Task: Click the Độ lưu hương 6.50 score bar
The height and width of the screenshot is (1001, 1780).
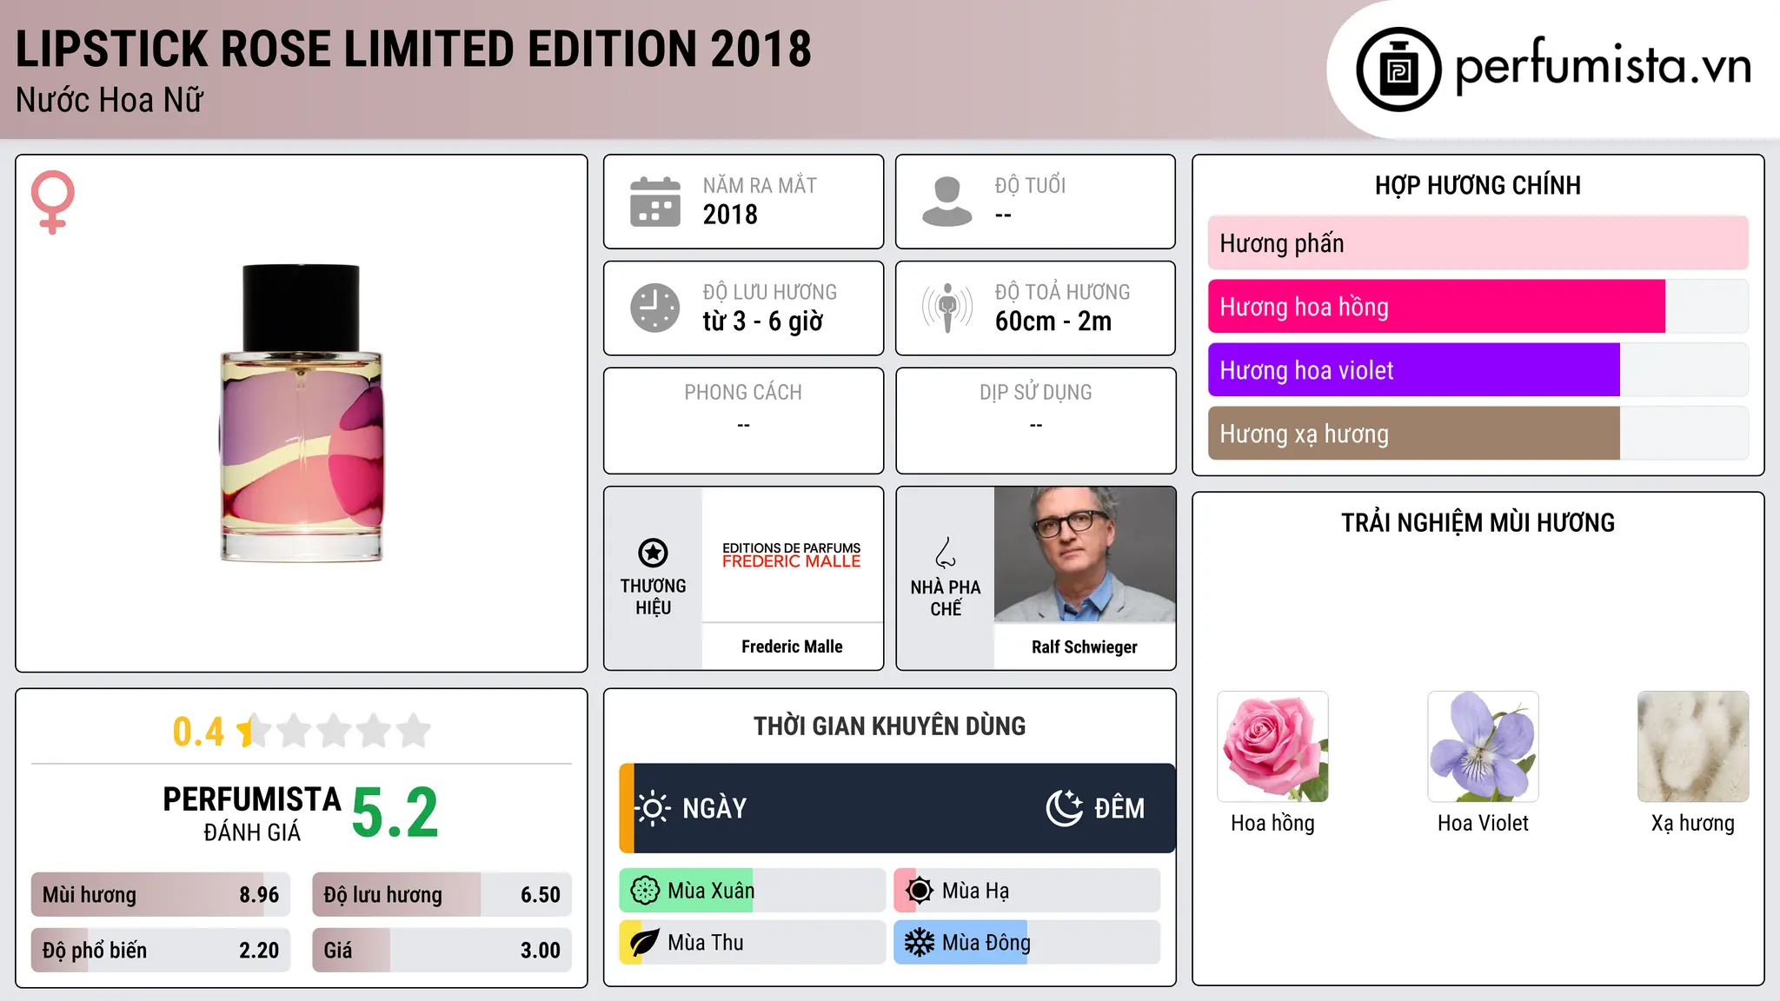Action: pos(442,895)
